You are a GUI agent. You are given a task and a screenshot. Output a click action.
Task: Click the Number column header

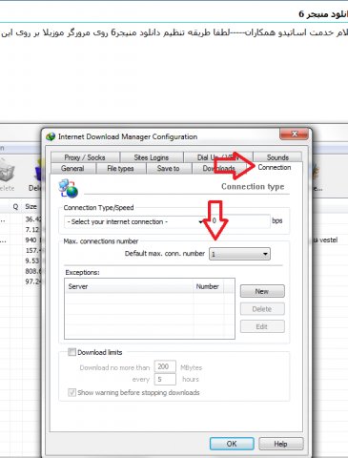(x=208, y=286)
